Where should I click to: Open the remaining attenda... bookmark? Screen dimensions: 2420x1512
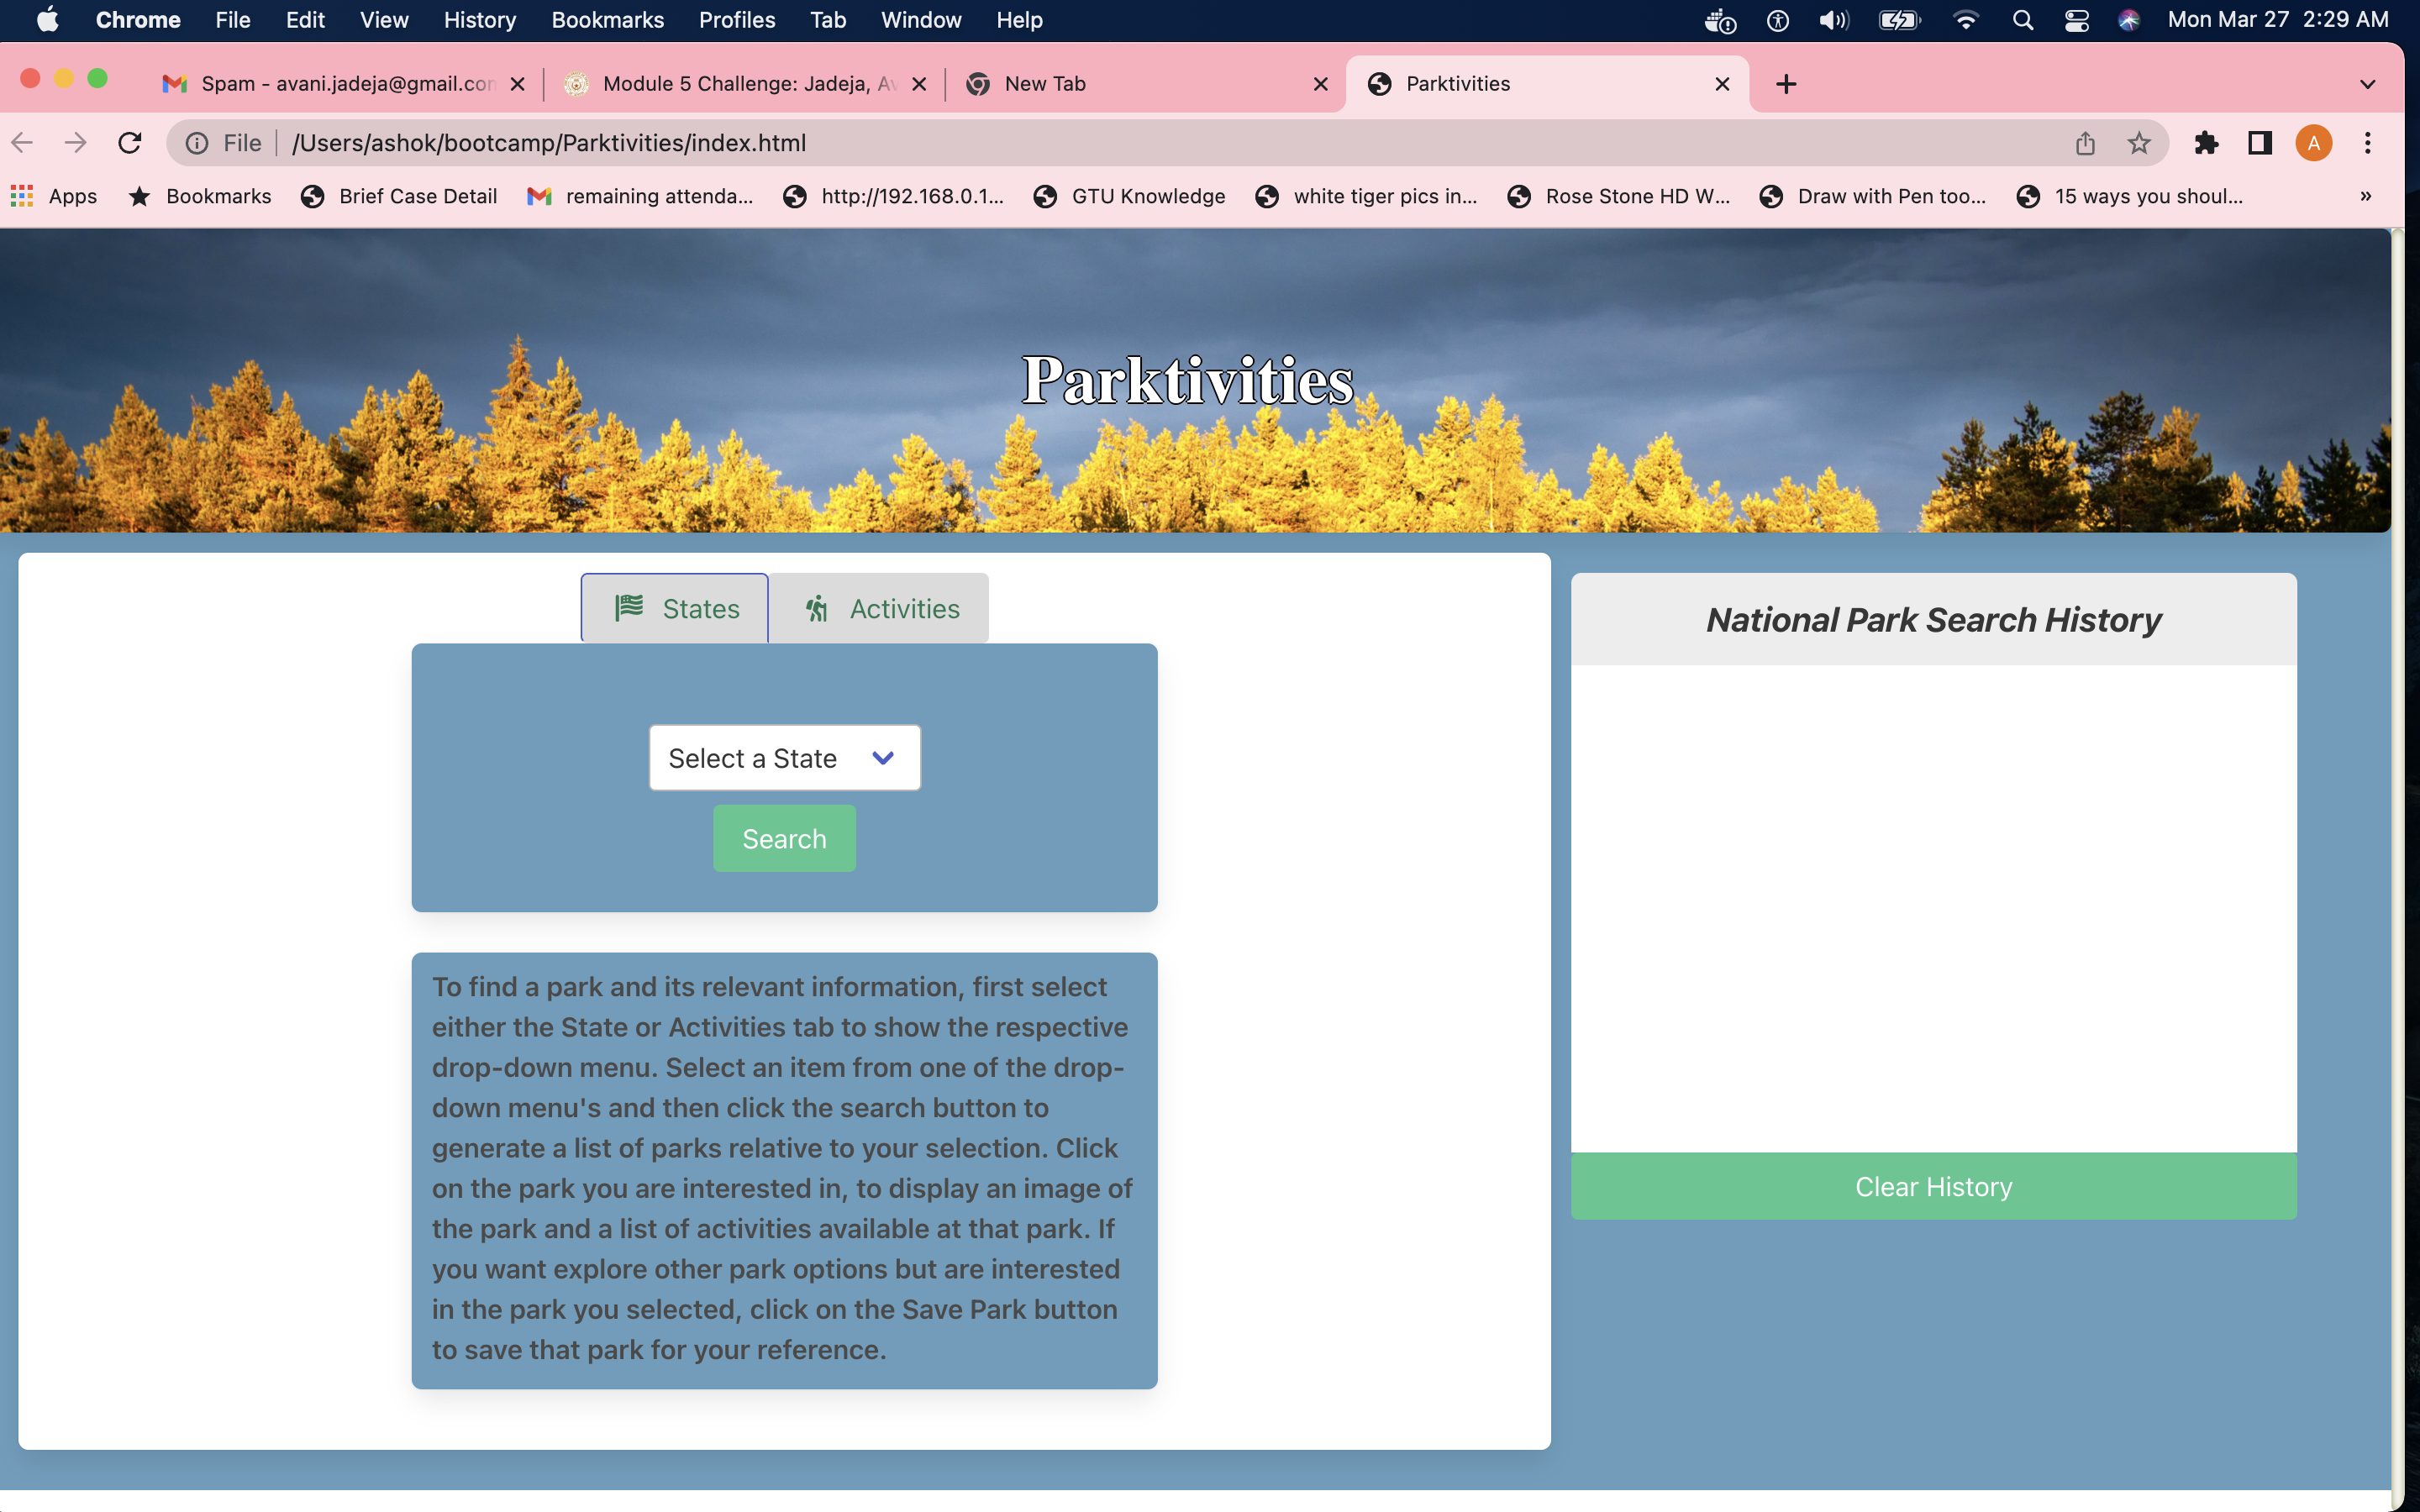point(640,196)
